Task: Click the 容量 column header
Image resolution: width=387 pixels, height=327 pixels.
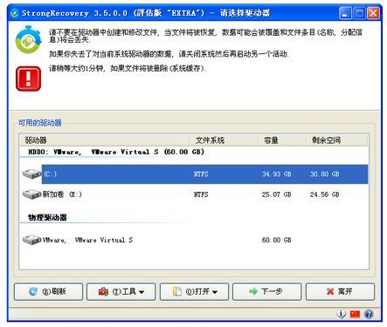Action: [282, 140]
